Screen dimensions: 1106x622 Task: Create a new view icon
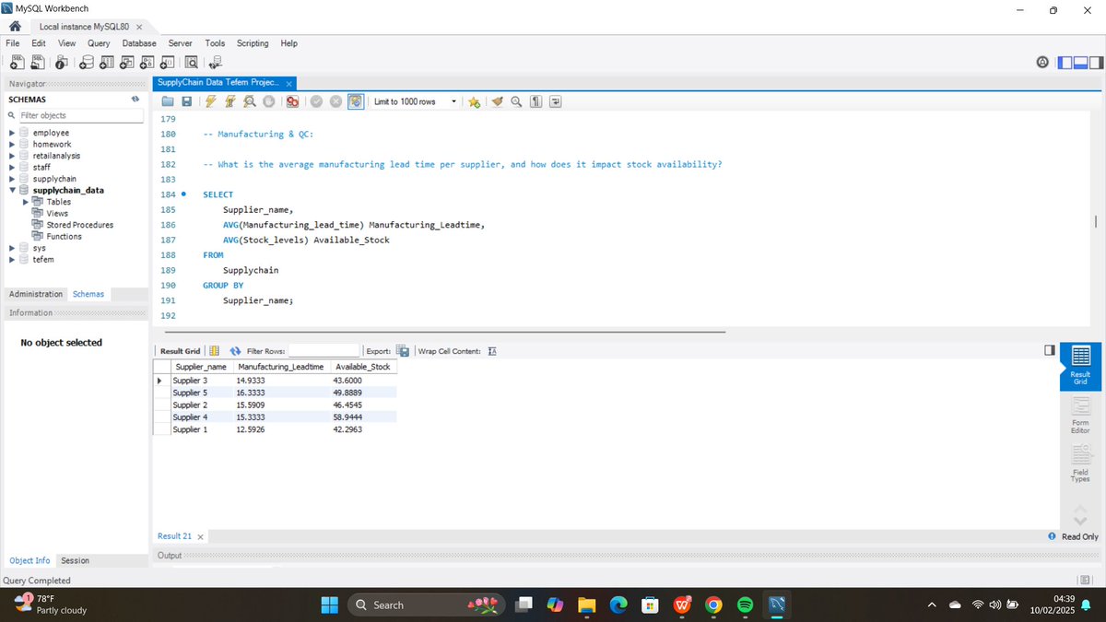click(127, 63)
